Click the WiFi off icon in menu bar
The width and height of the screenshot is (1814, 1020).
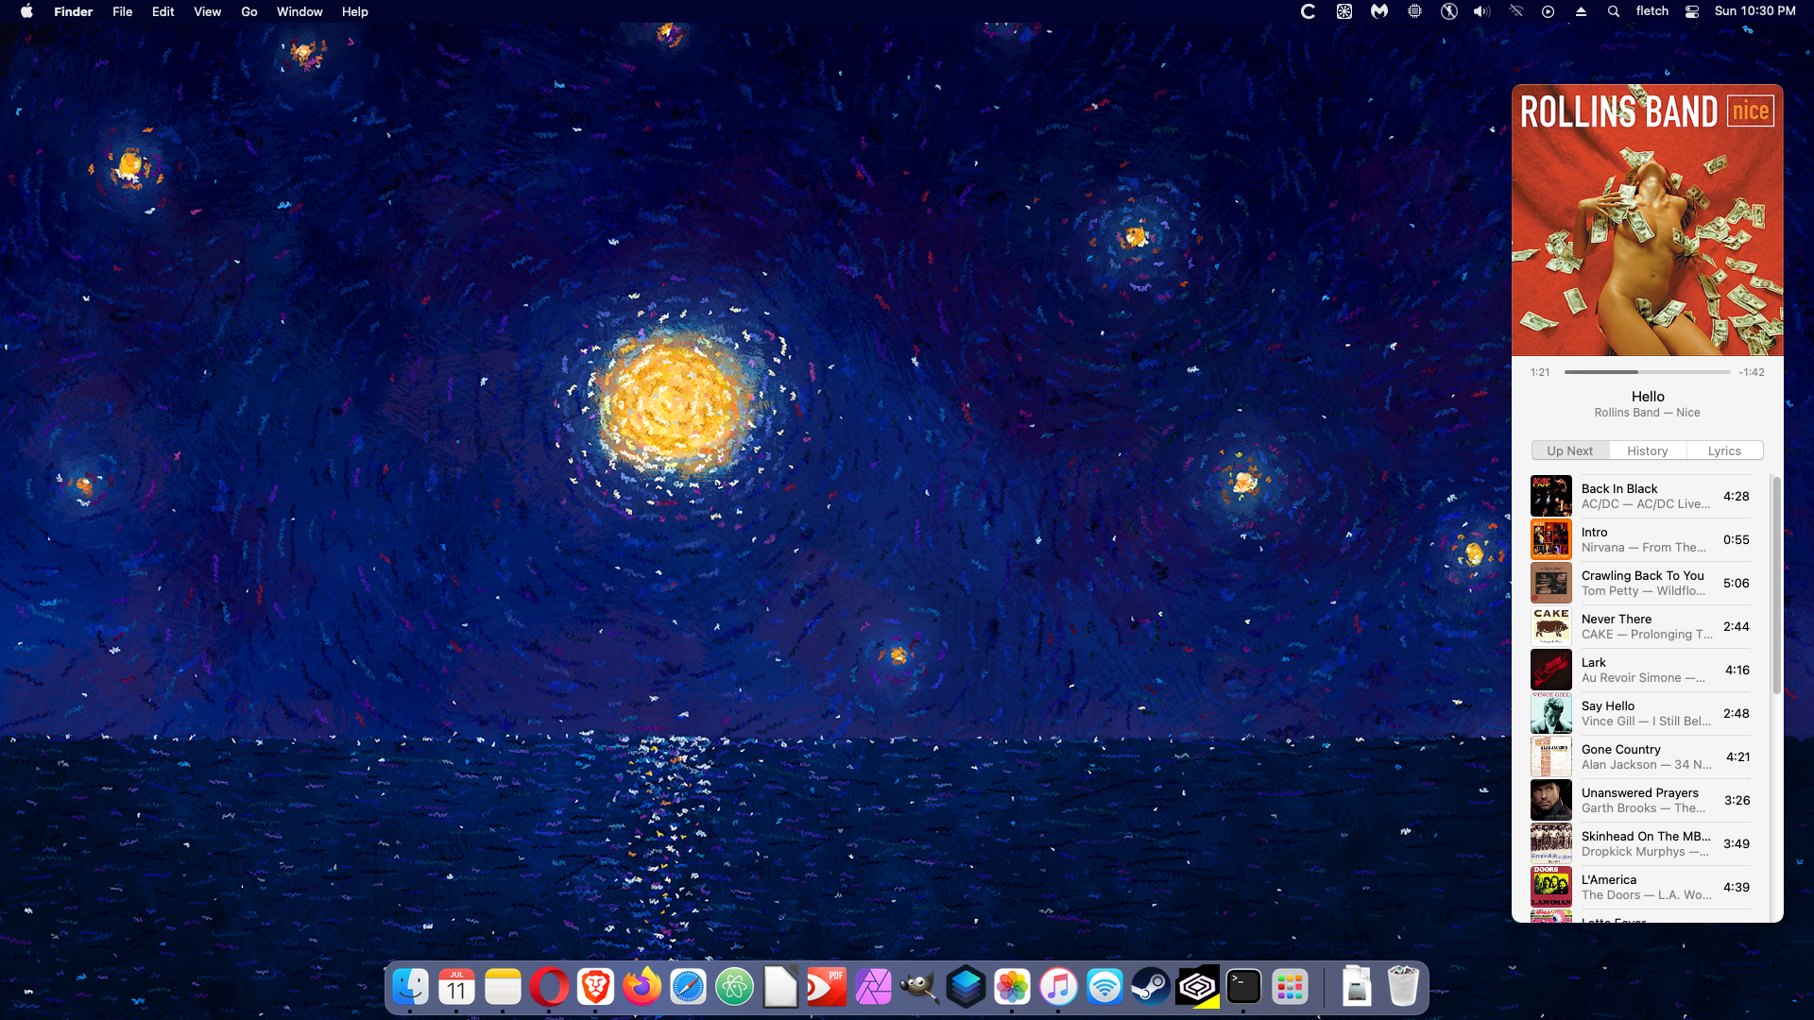click(x=1516, y=11)
